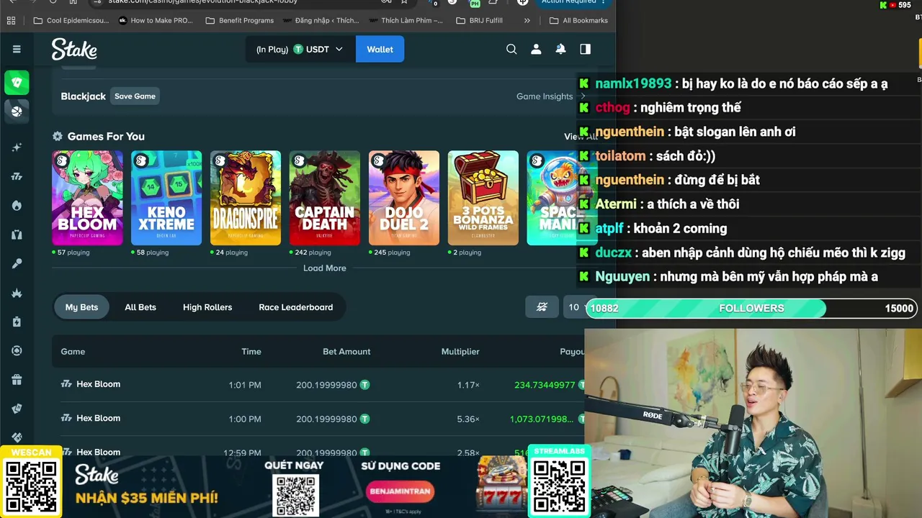Open the gift box promotions icon
This screenshot has height=518, width=922.
pos(17,380)
